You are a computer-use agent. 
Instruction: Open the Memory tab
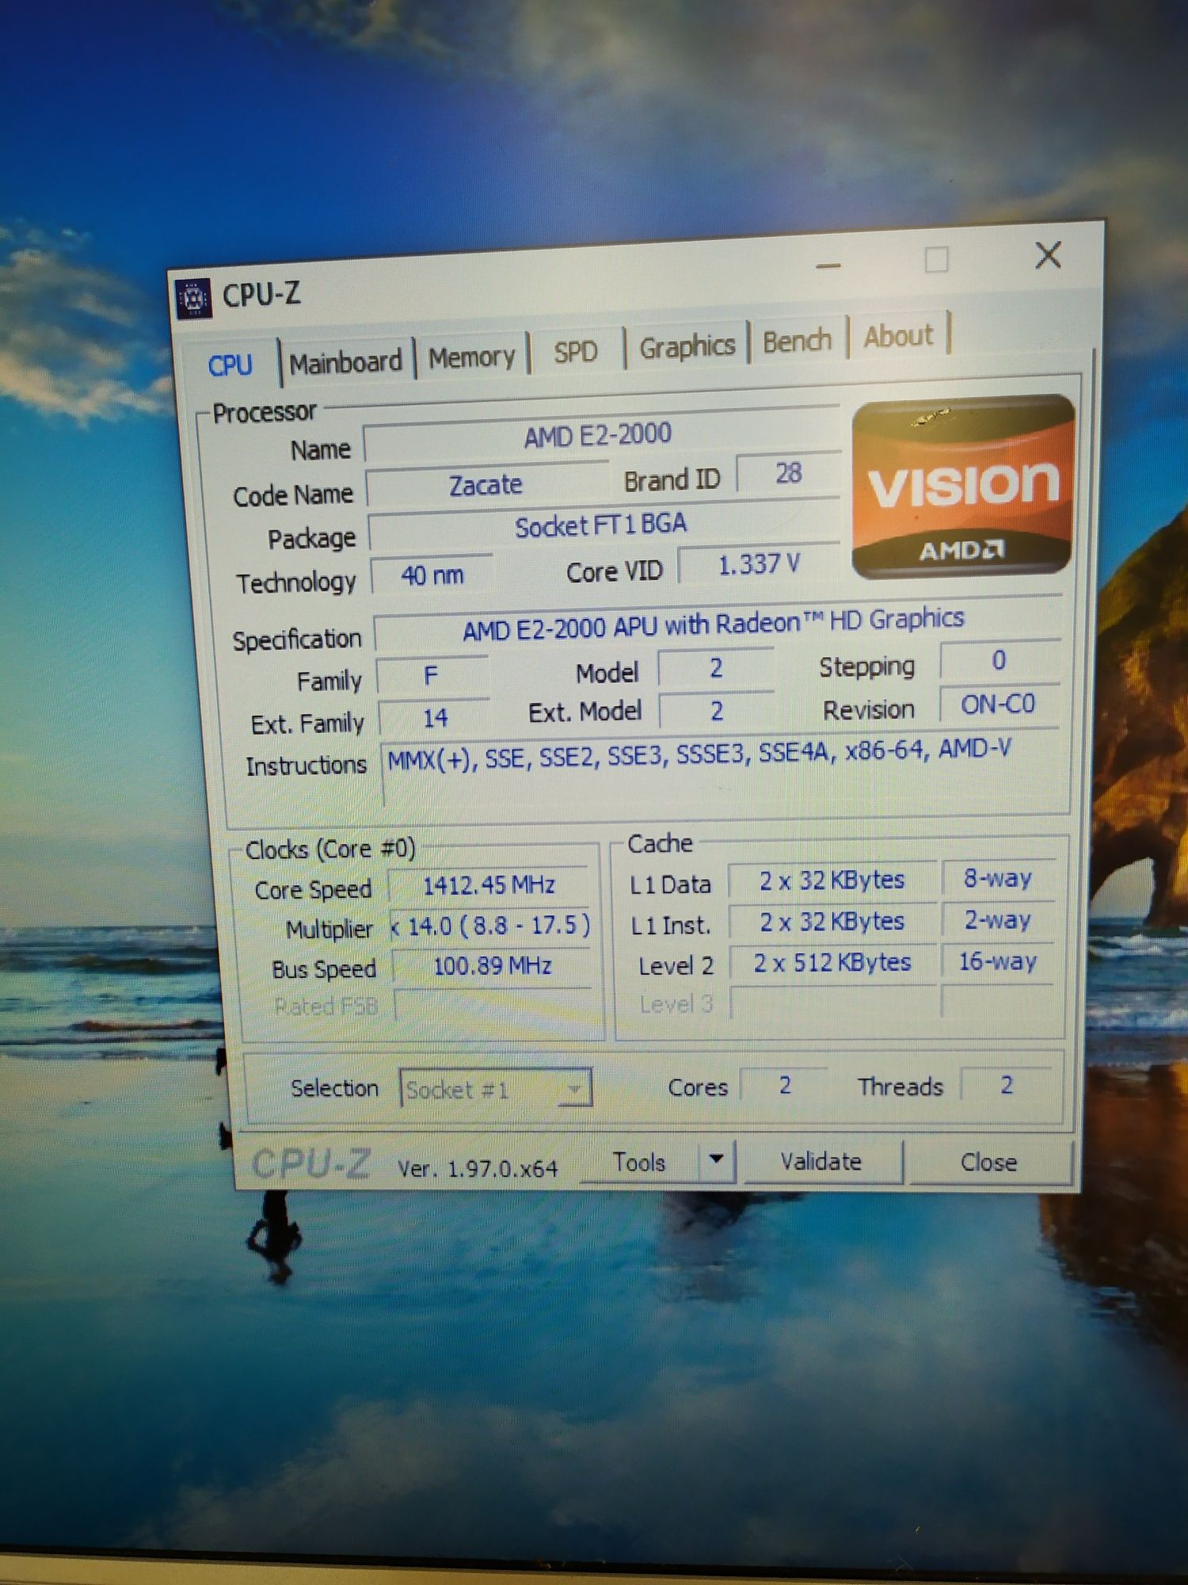[472, 357]
